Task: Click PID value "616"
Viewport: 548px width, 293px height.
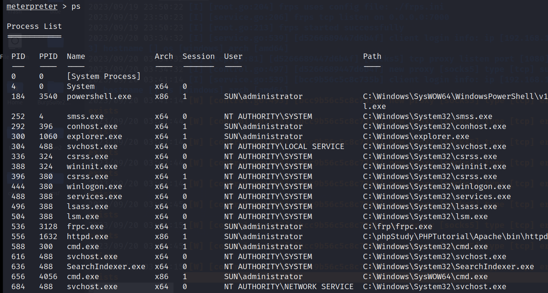Action: pyautogui.click(x=18, y=256)
